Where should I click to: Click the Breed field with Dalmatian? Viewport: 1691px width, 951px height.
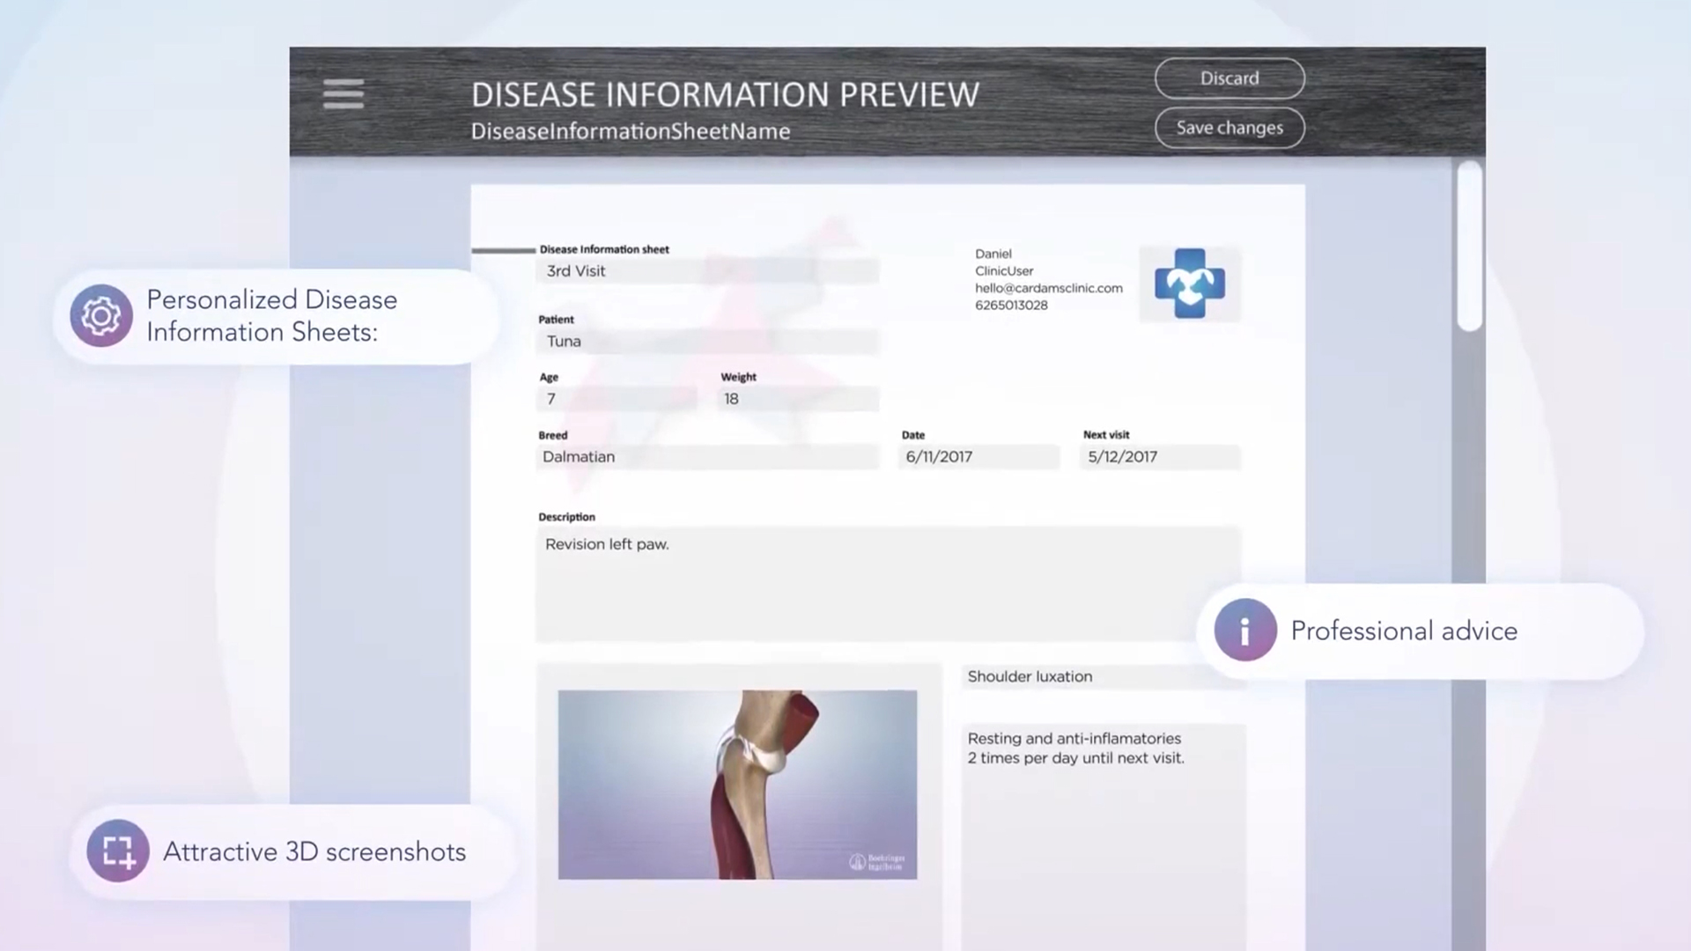(x=707, y=457)
